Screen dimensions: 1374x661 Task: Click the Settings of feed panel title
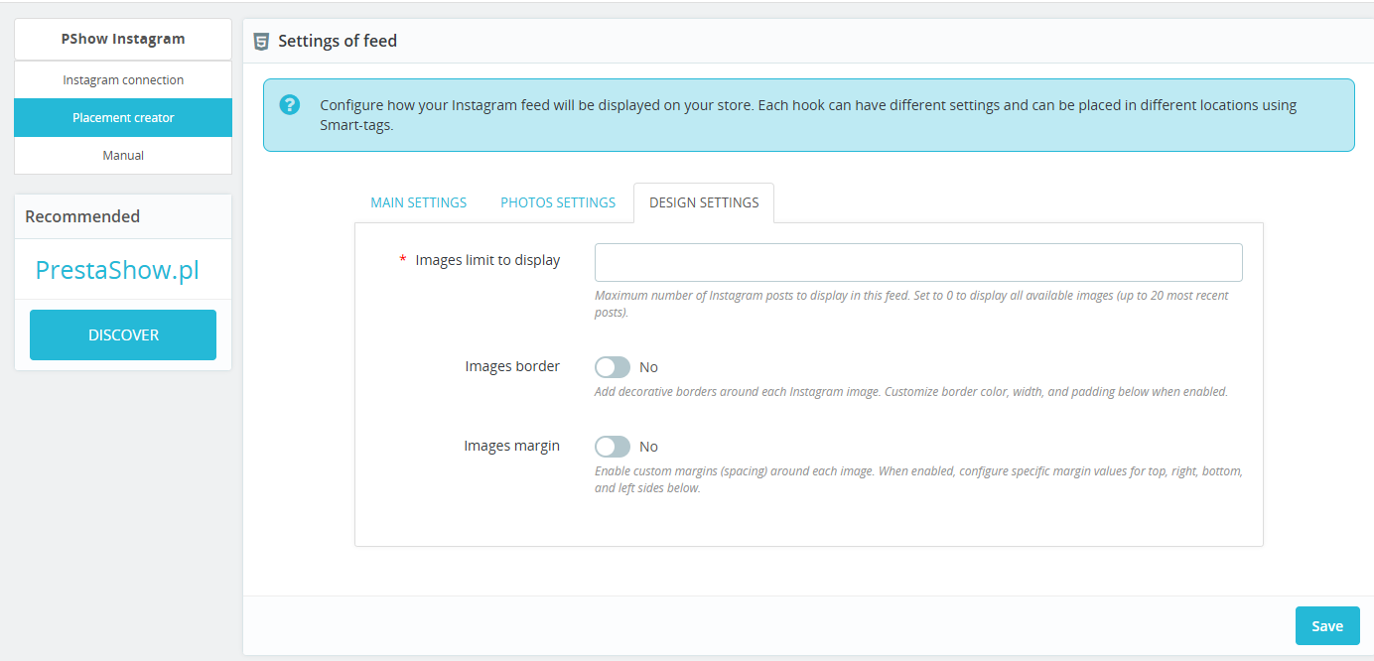337,42
